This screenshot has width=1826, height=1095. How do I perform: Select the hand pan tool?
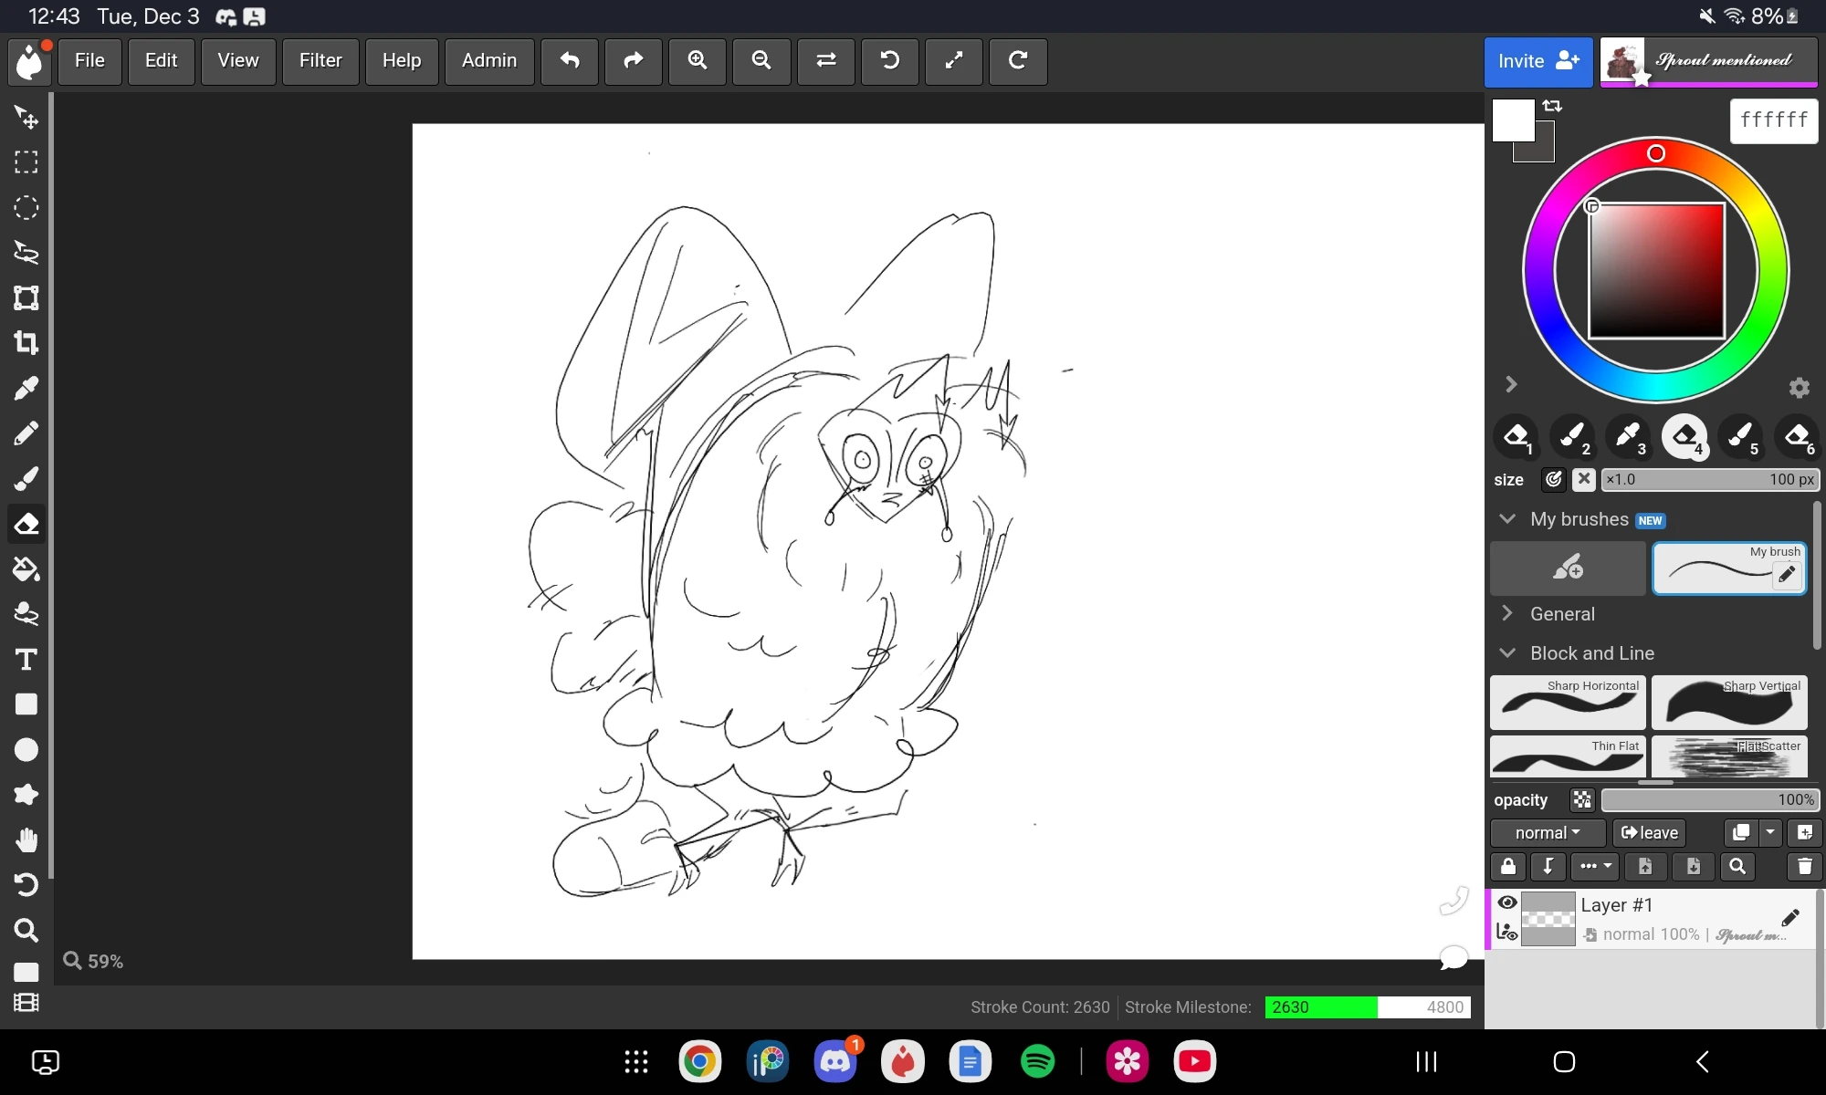click(26, 839)
